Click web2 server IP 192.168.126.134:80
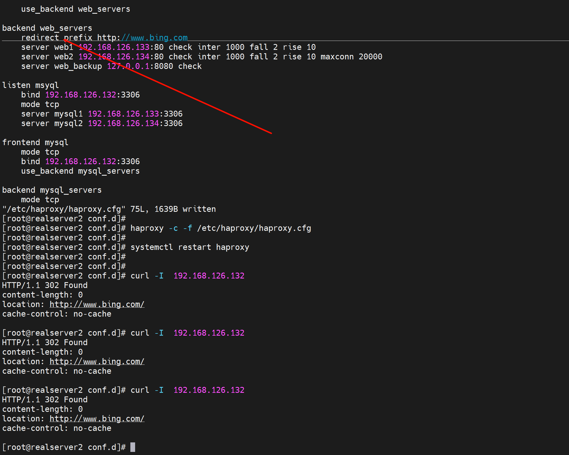 (x=121, y=57)
